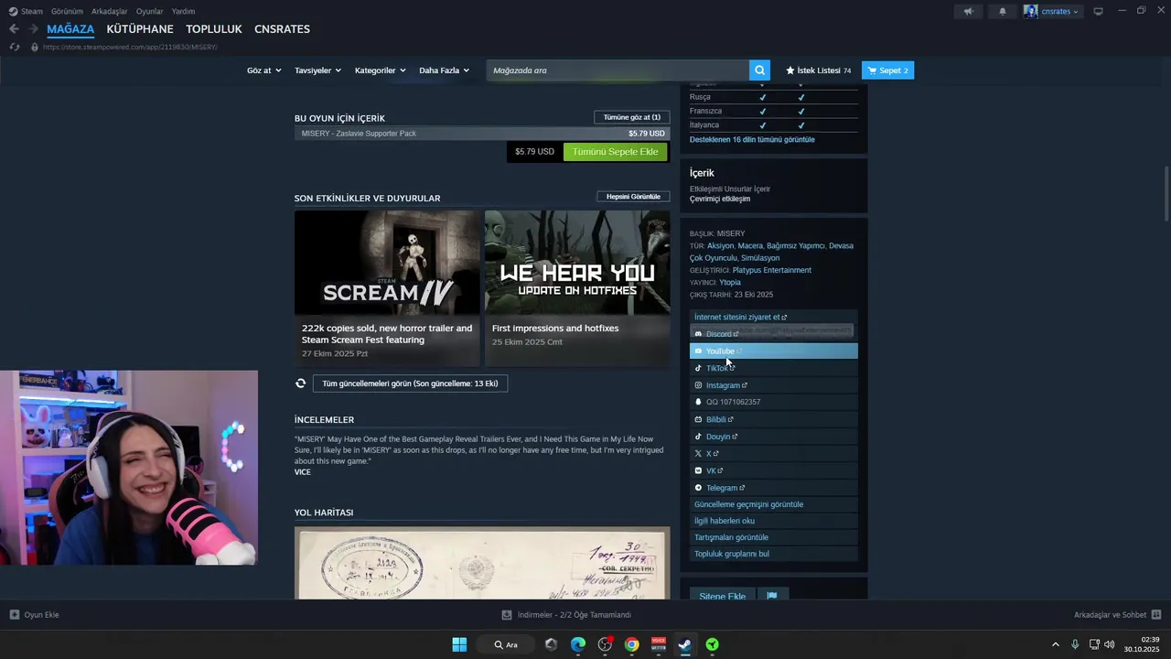This screenshot has width=1171, height=659.
Task: Click the page vertical scrollbar
Action: pyautogui.click(x=1166, y=193)
